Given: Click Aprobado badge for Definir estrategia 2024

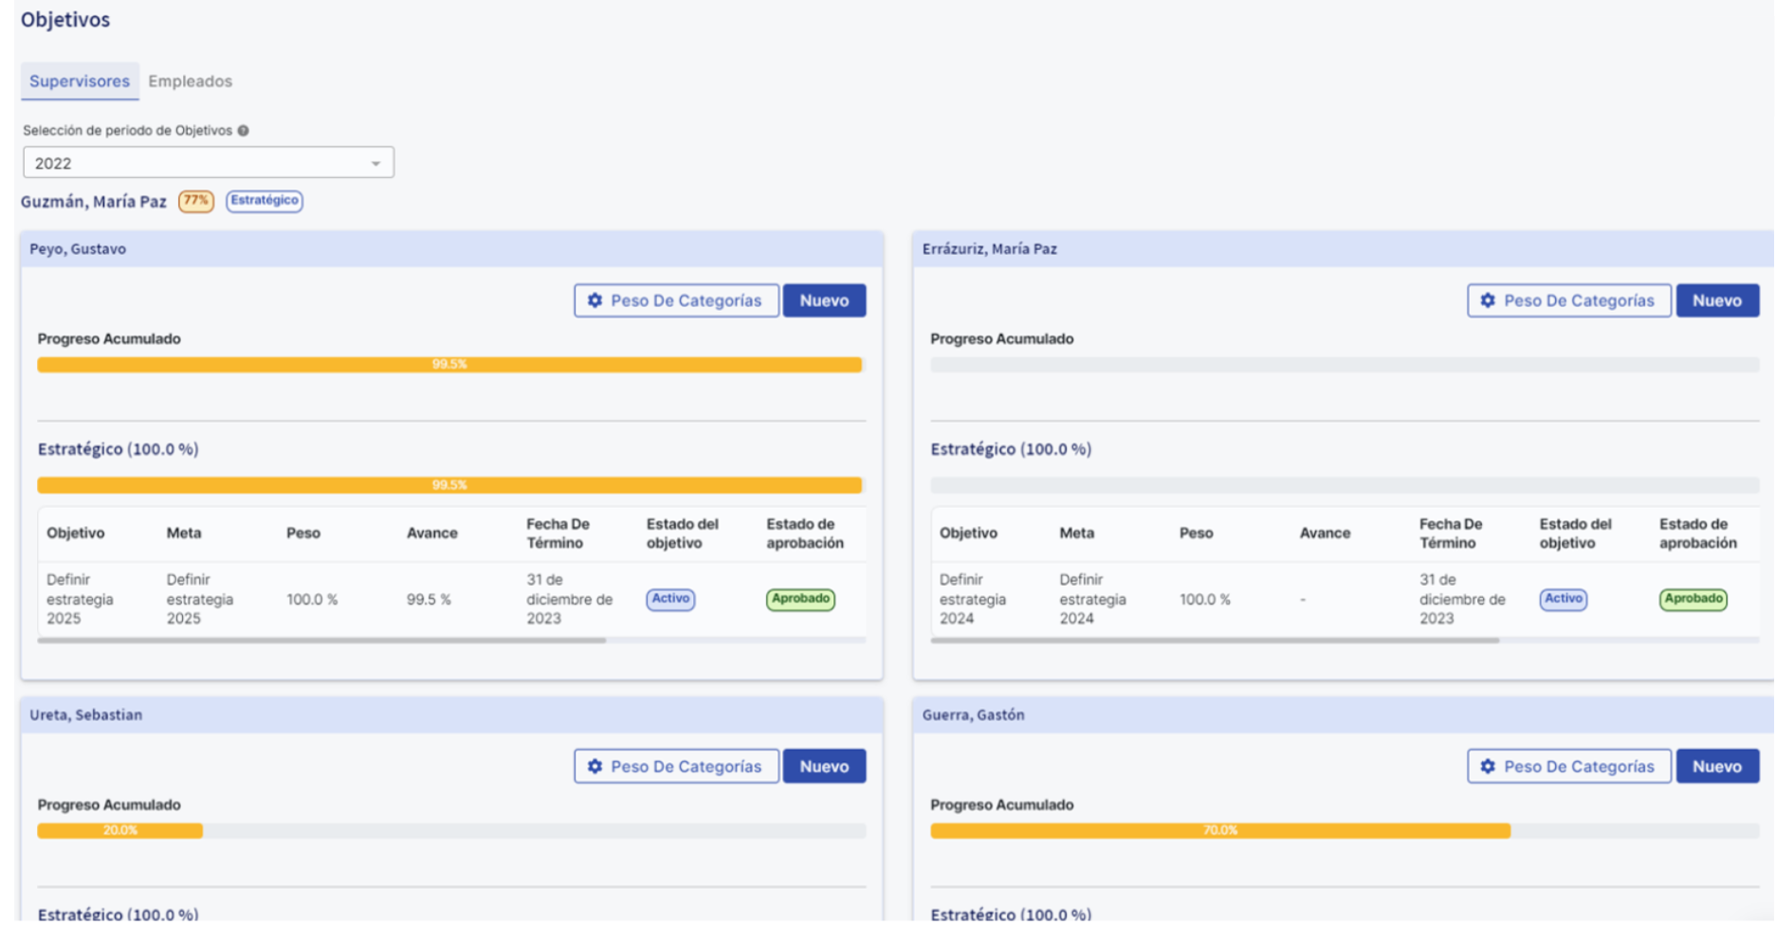Looking at the screenshot, I should (x=1693, y=599).
